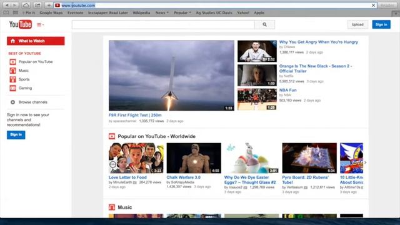The image size is (400, 225).
Task: Open the Music section heading
Action: 125,207
